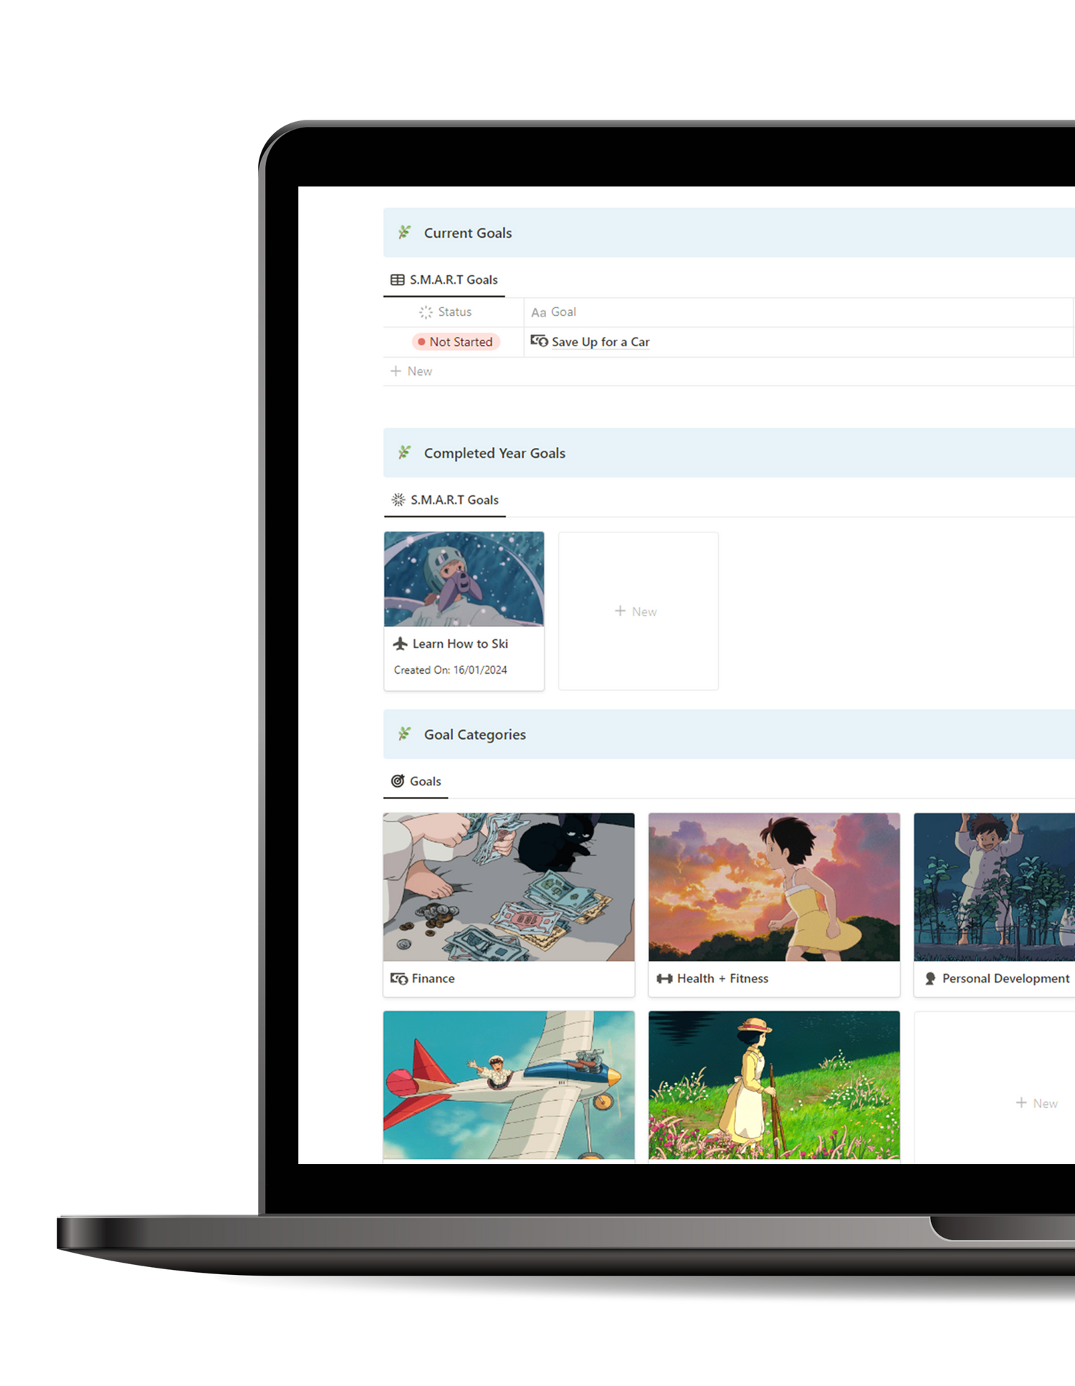Click the sprout icon beside Goal Categories
Viewport: 1075px width, 1386px height.
tap(405, 734)
